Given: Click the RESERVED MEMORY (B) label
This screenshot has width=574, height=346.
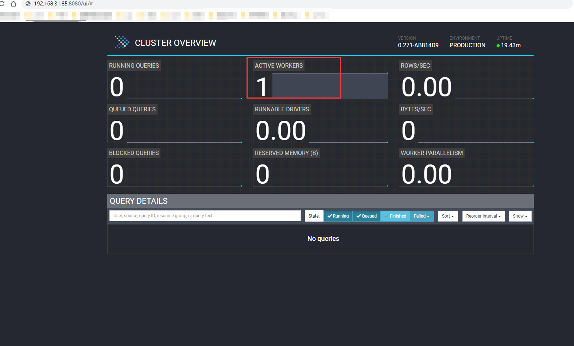Looking at the screenshot, I should (286, 153).
